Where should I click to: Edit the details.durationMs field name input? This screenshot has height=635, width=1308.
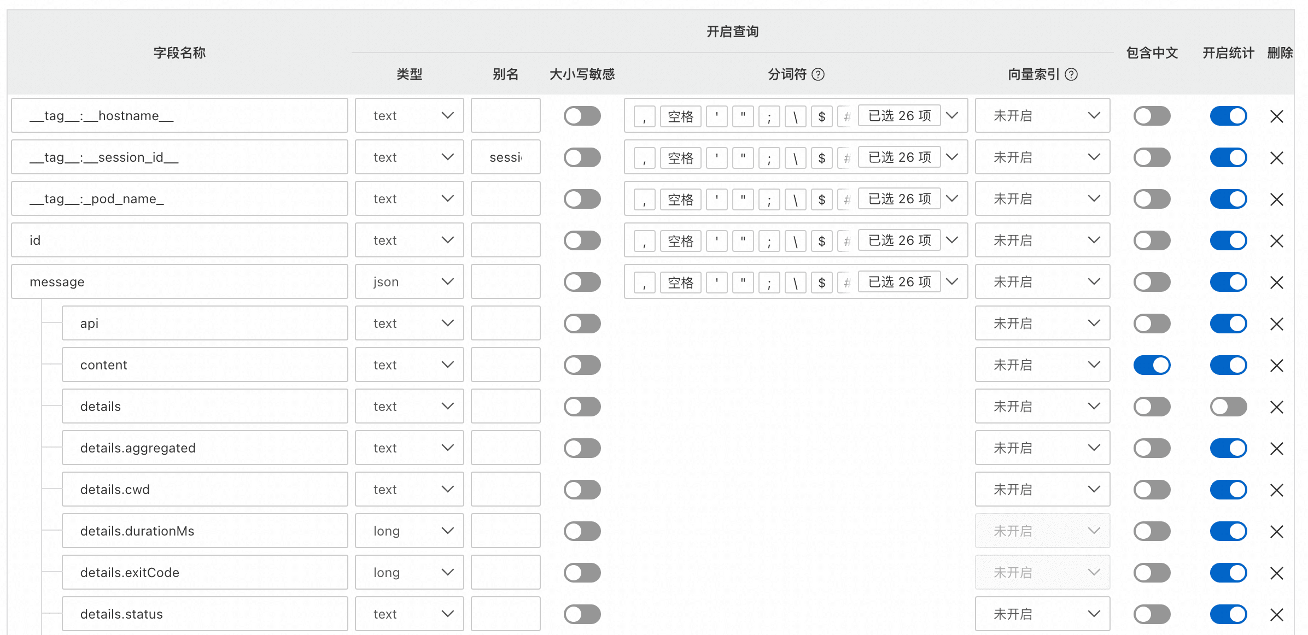click(205, 531)
